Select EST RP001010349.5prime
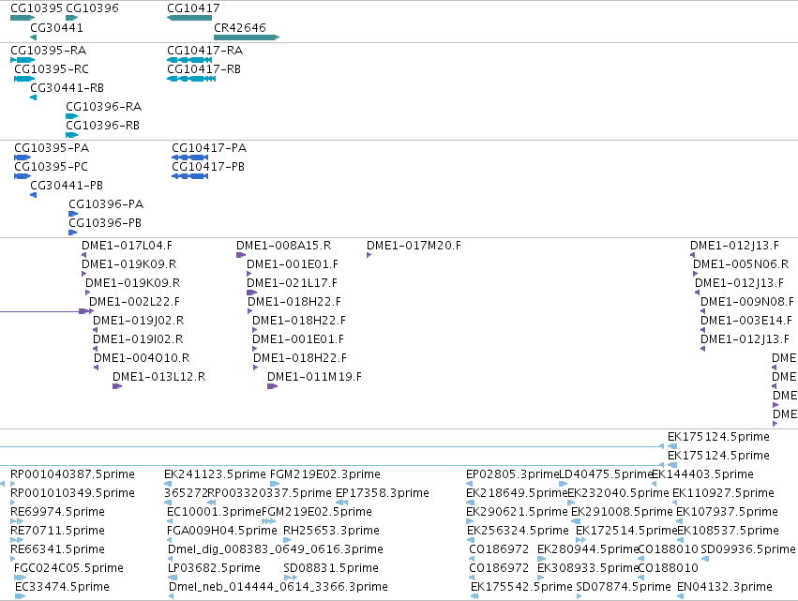The width and height of the screenshot is (798, 601). [73, 493]
